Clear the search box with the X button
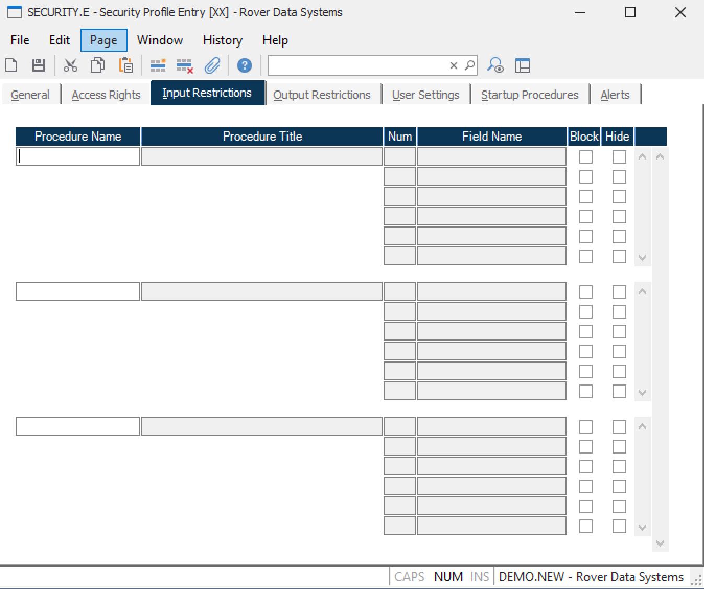This screenshot has height=589, width=704. [453, 65]
